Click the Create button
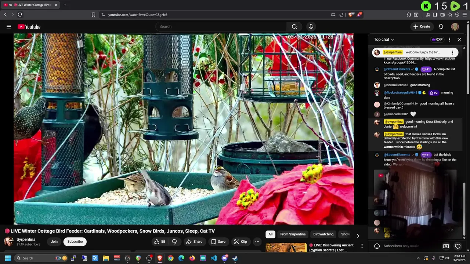Screen dimensions: 470x264 click(x=422, y=26)
